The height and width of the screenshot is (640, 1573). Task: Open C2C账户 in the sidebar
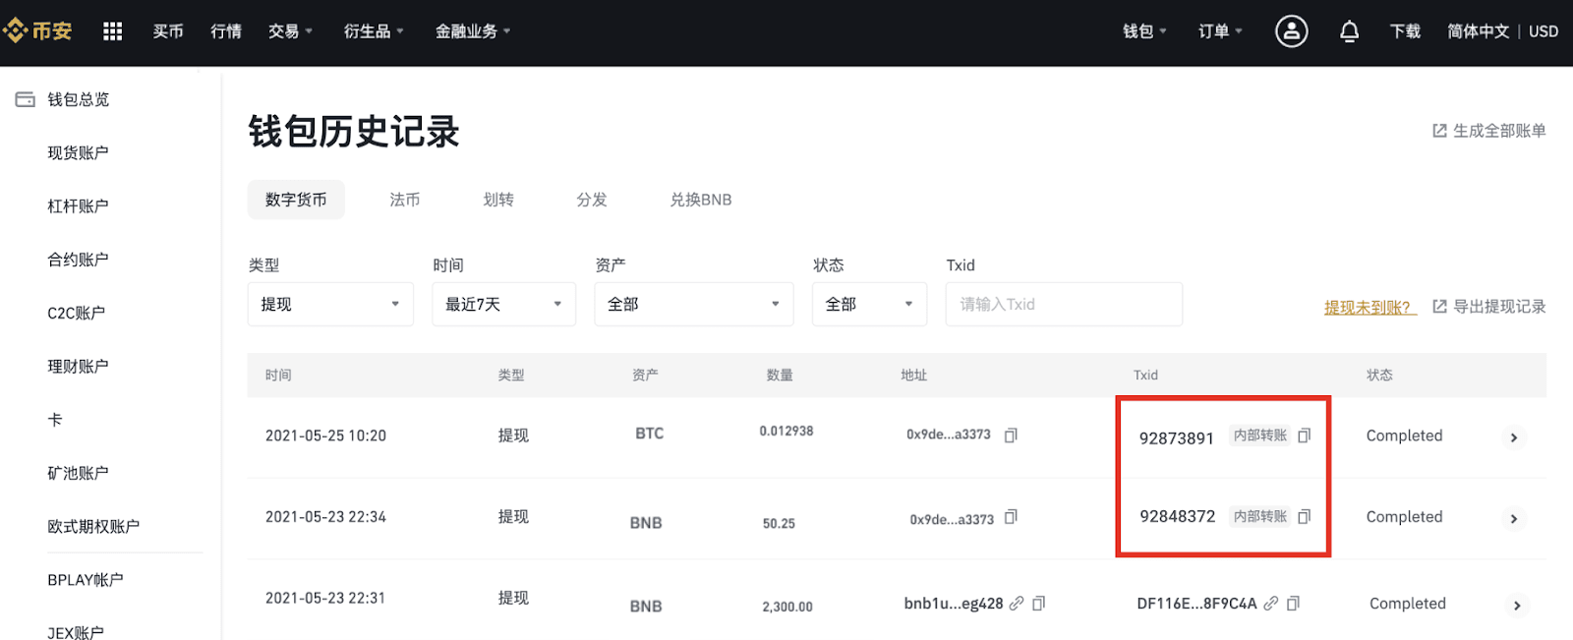76,313
